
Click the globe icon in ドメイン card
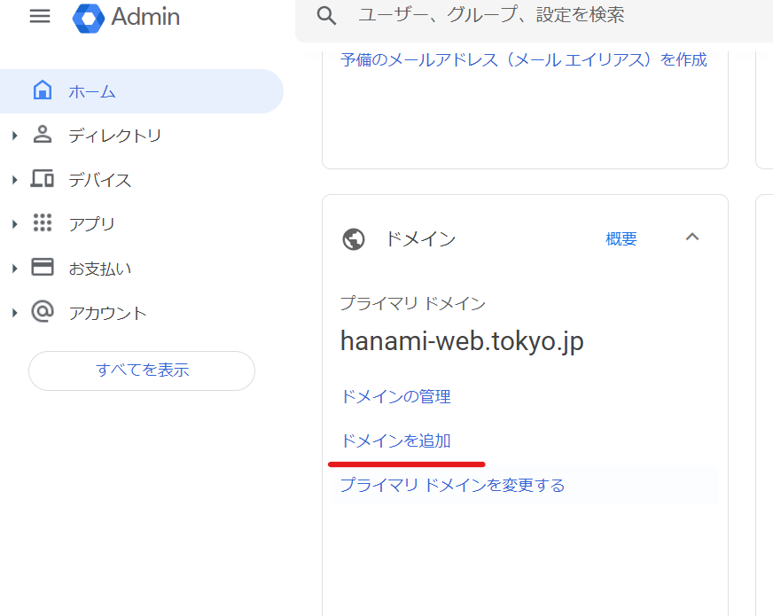pyautogui.click(x=354, y=239)
